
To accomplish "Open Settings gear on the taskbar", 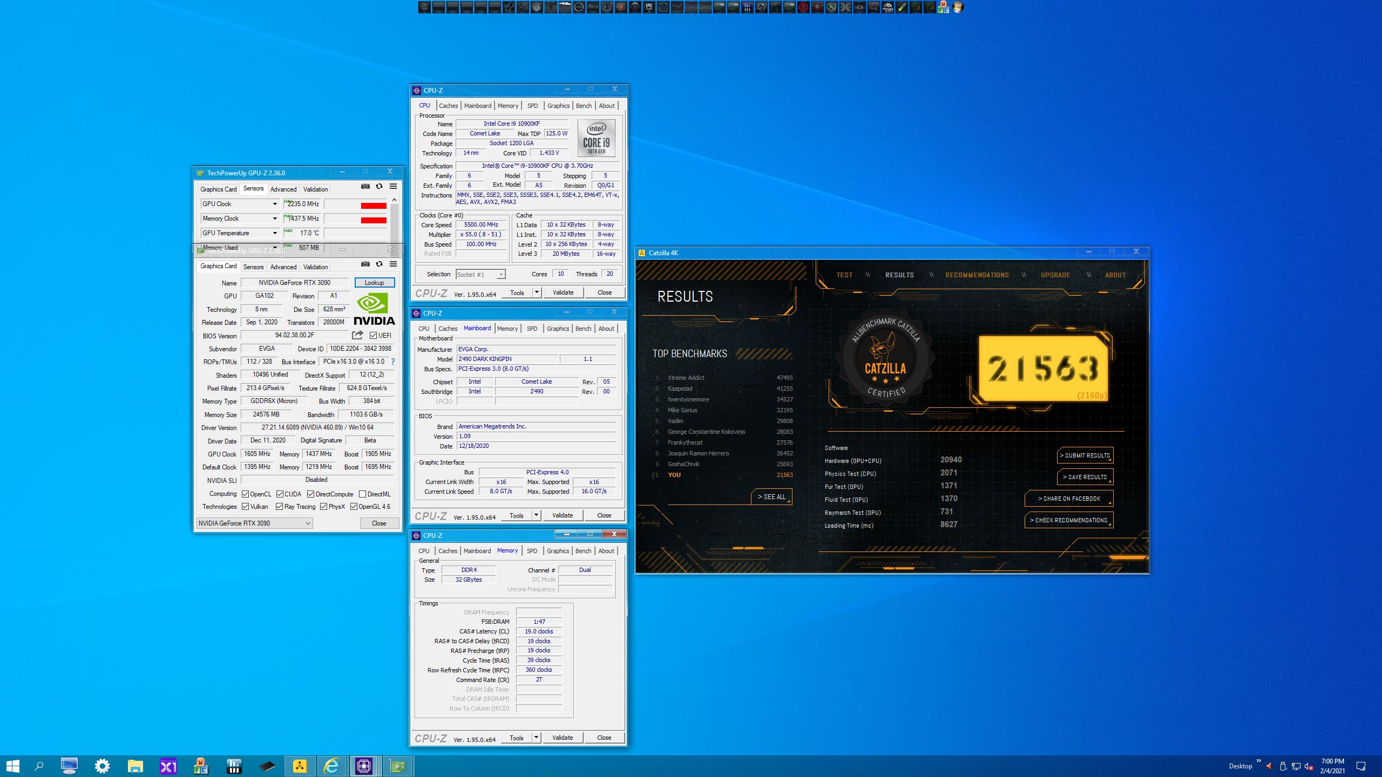I will [102, 766].
